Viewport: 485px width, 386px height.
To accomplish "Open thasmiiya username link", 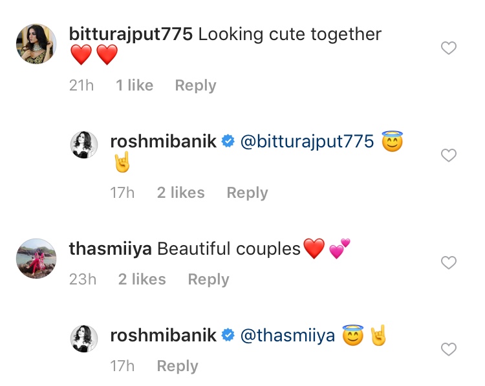I will [x=110, y=249].
